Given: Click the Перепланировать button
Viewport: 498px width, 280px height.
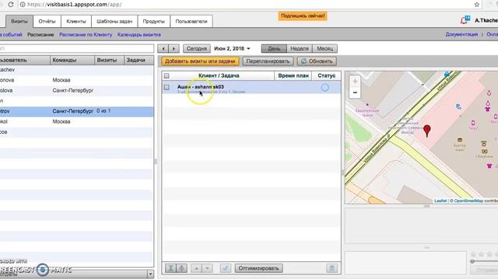Looking at the screenshot, I should [x=268, y=61].
